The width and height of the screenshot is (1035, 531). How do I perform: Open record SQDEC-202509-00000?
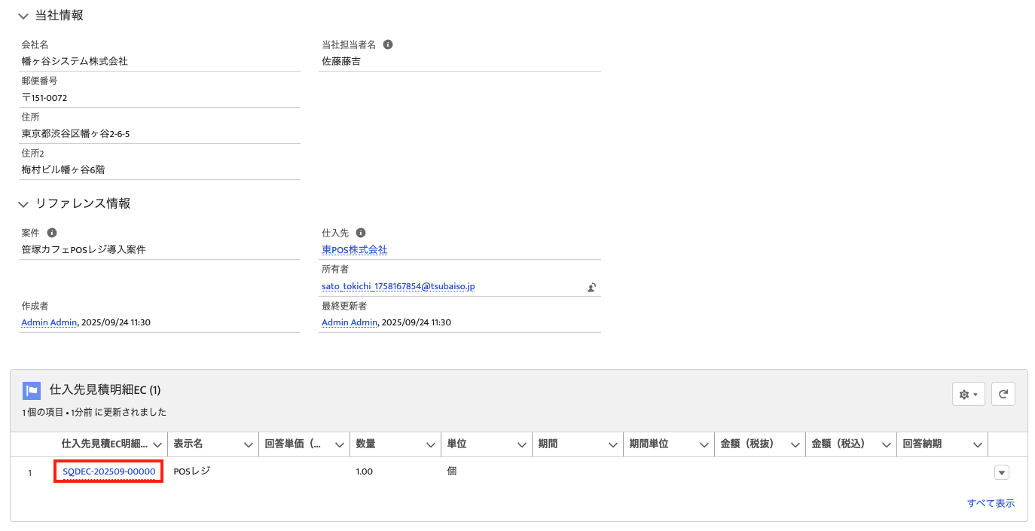[x=109, y=471]
